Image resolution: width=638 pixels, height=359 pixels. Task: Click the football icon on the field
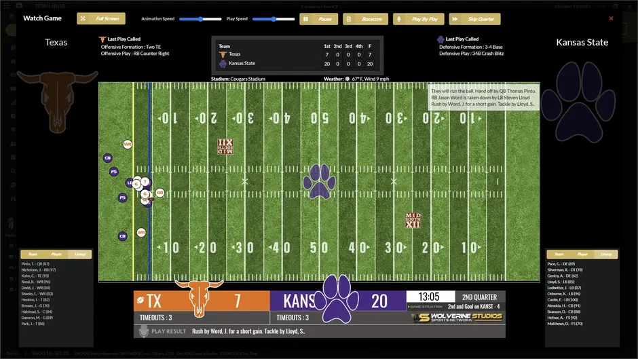tap(151, 200)
